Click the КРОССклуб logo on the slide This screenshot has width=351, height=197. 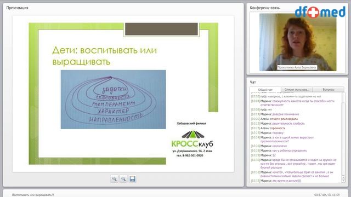pyautogui.click(x=193, y=140)
